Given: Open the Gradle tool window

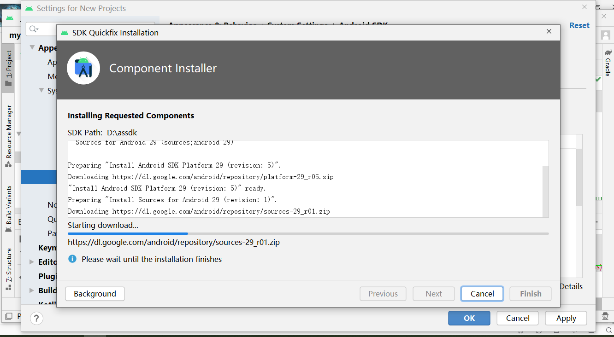Looking at the screenshot, I should [x=608, y=63].
